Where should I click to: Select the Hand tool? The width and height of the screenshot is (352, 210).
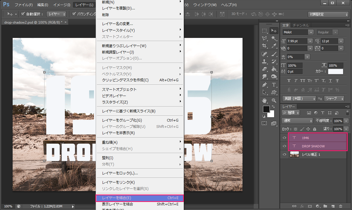pyautogui.click(x=264, y=100)
